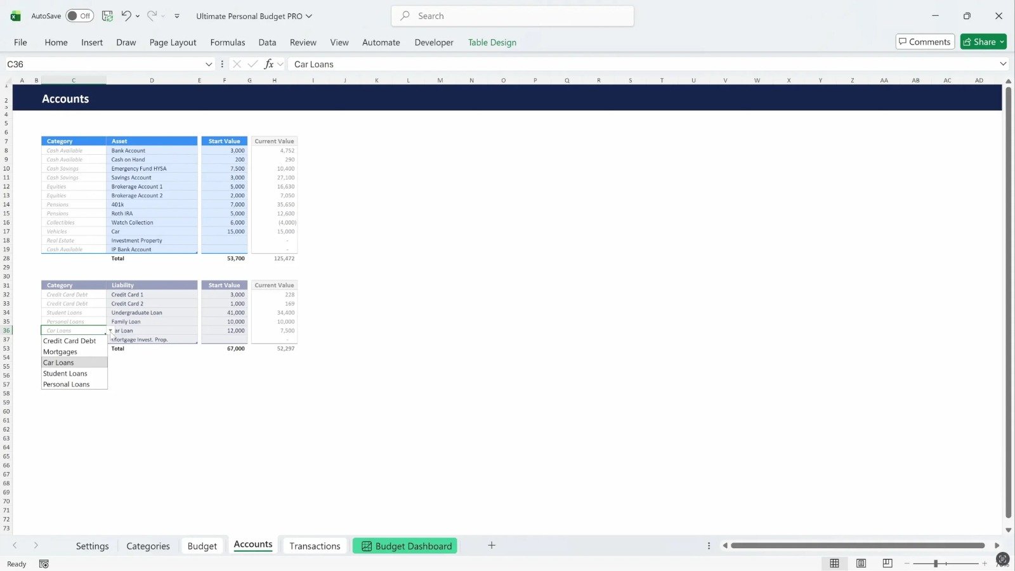Open the Share button dropdown
This screenshot has height=571, width=1015.
[1002, 42]
